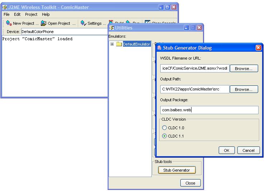Click Browse next to Output Path field
Viewport: 265px width, 191px height.
244,89
